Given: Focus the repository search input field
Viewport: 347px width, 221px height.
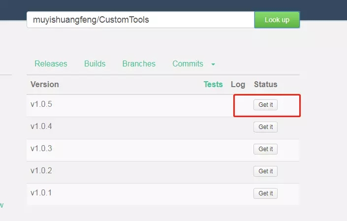Looking at the screenshot, I should coord(141,20).
